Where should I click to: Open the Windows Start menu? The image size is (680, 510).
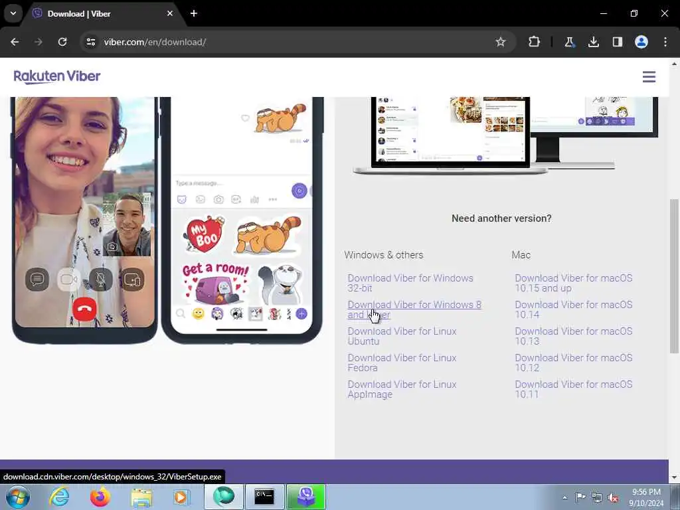click(x=17, y=497)
